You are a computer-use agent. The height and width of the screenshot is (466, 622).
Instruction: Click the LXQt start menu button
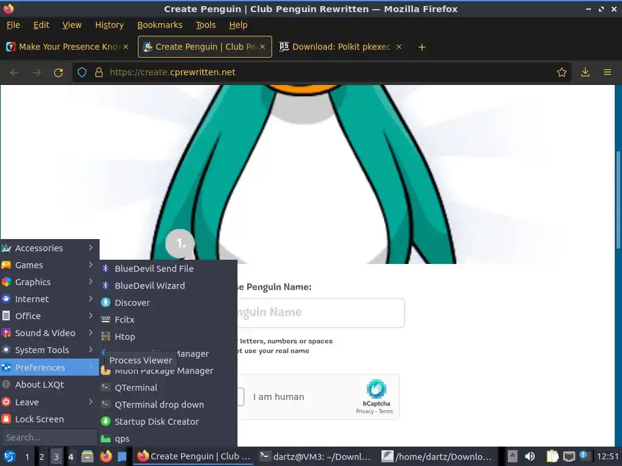pyautogui.click(x=9, y=456)
